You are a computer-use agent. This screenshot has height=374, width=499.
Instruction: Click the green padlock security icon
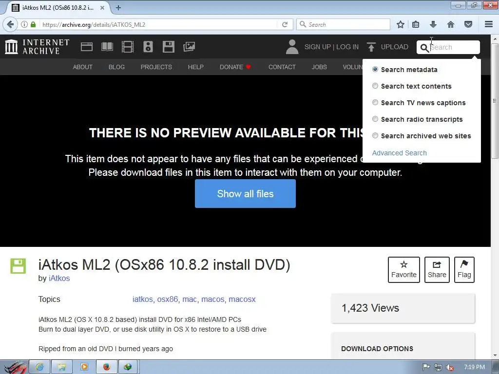[33, 24]
